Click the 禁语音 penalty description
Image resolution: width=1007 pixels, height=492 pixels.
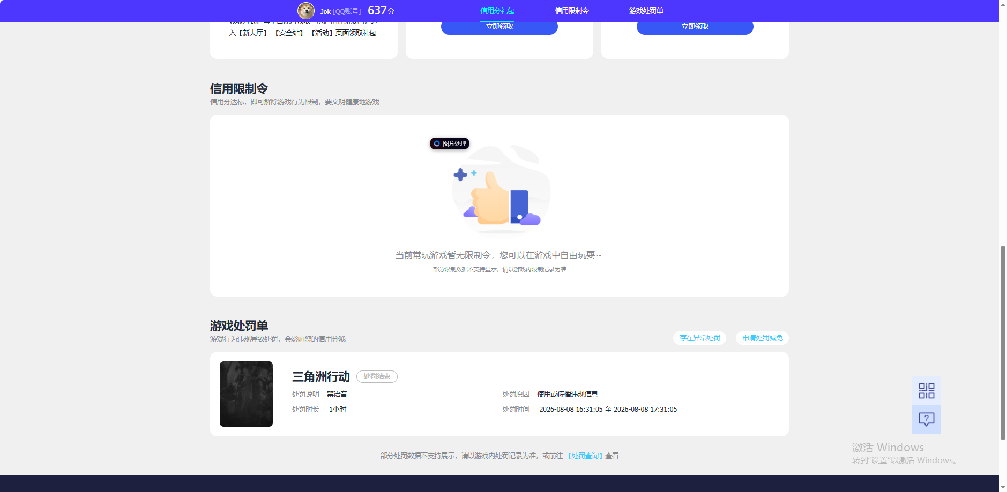point(337,394)
